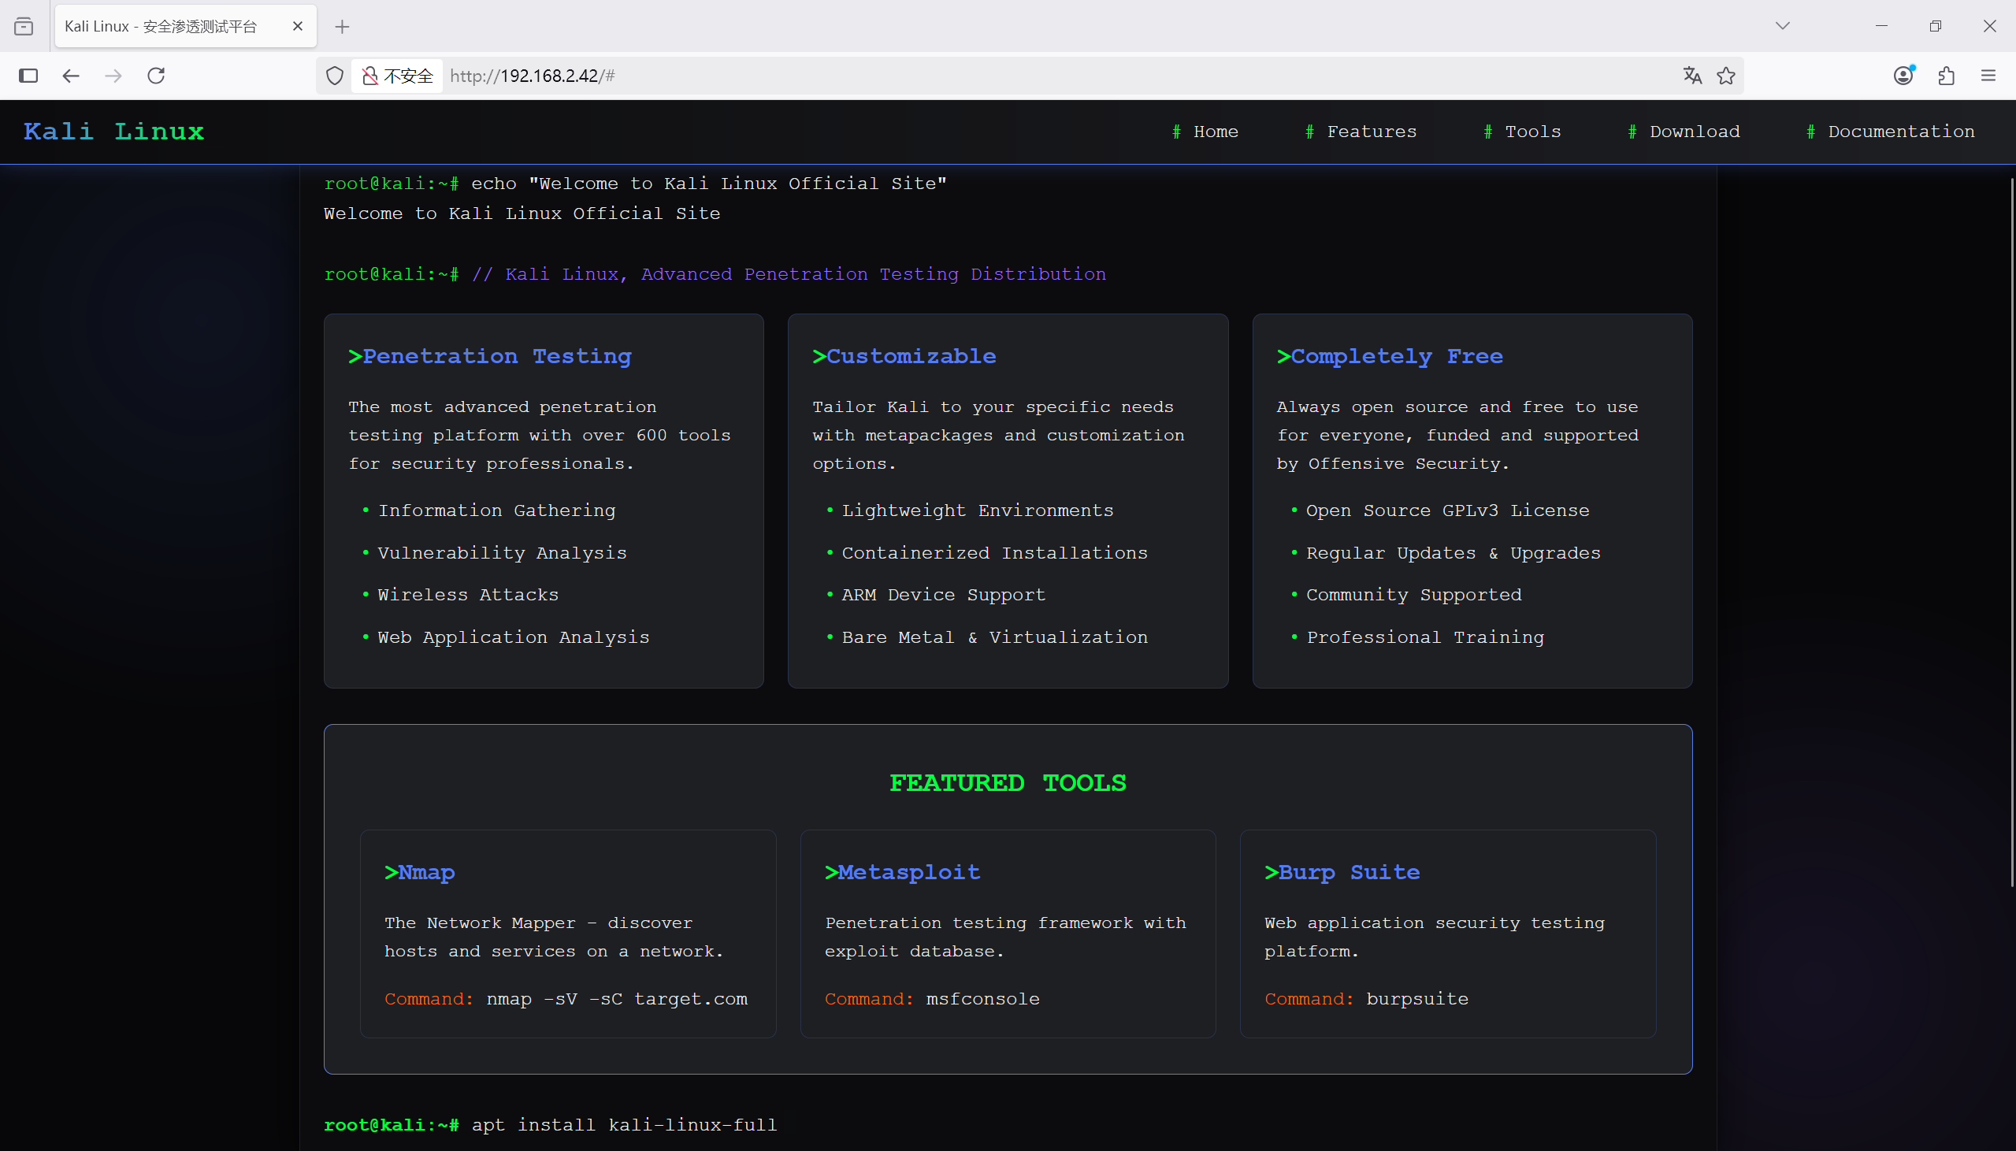This screenshot has width=2016, height=1151.
Task: Open the hamburger application menu
Action: pos(1988,76)
